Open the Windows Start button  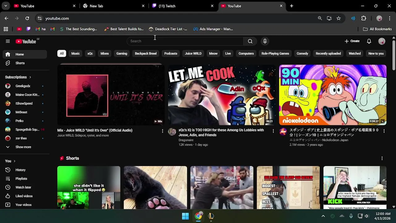(x=185, y=216)
